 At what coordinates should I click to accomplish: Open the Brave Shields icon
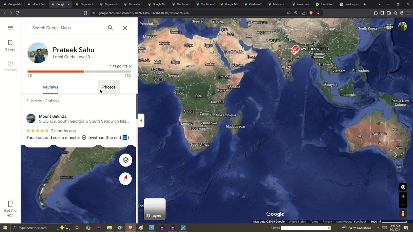click(x=311, y=13)
